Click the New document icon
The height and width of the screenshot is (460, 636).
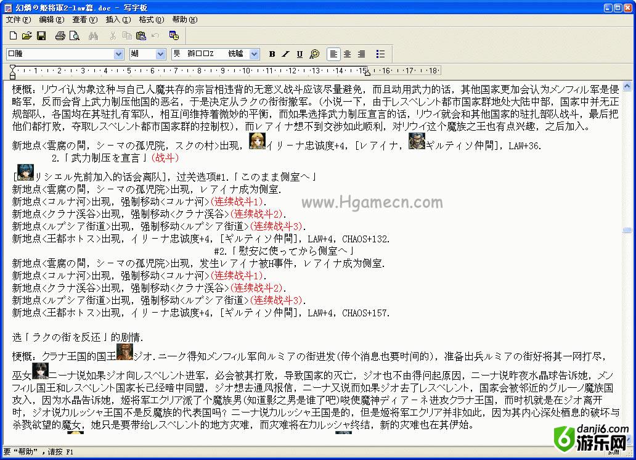pyautogui.click(x=13, y=36)
